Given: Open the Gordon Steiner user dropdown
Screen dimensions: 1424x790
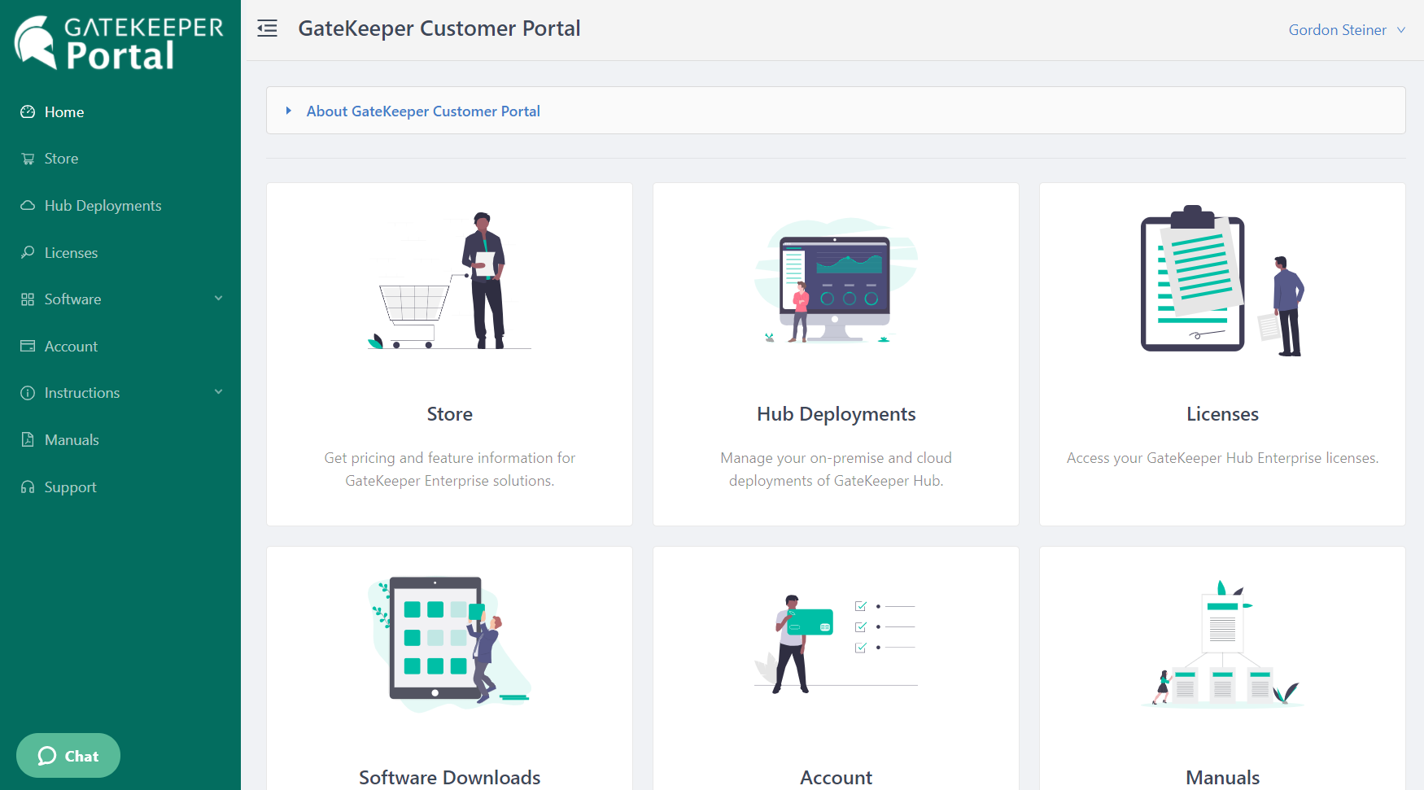Looking at the screenshot, I should tap(1346, 30).
